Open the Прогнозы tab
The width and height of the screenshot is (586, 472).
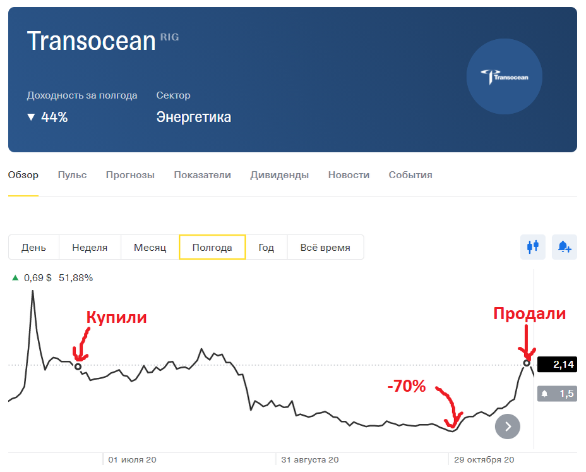coord(130,175)
